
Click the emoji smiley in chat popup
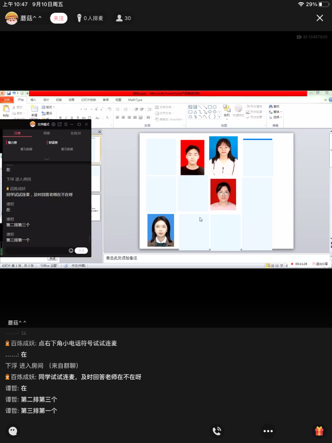[71, 250]
